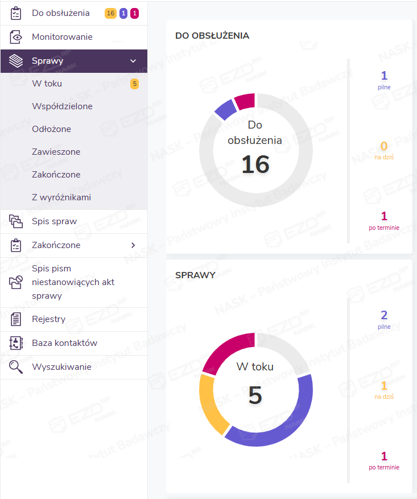The width and height of the screenshot is (417, 499).
Task: Click the Do obsłużenia clipboard icon
Action: pos(16,13)
